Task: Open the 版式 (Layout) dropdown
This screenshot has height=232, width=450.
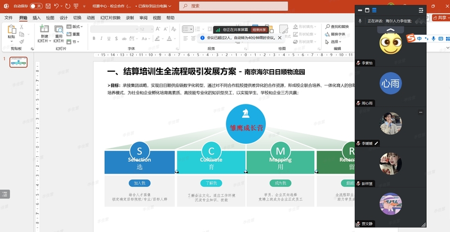Action: coord(74,26)
